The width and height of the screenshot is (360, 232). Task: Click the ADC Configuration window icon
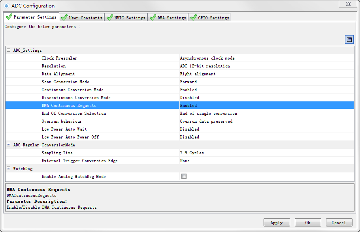[6, 6]
